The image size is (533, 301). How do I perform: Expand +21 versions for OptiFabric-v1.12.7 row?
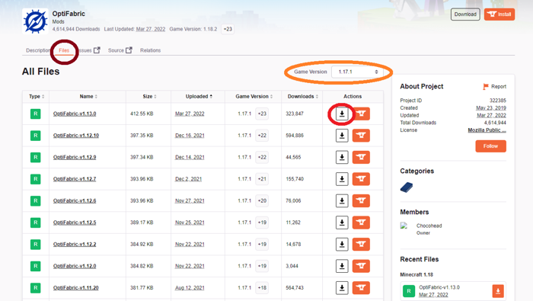262,179
